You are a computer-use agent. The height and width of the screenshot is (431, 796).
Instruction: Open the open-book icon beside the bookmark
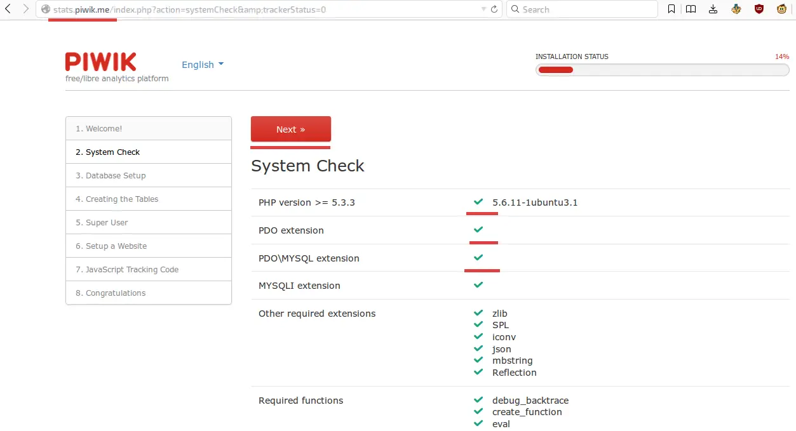pyautogui.click(x=691, y=9)
